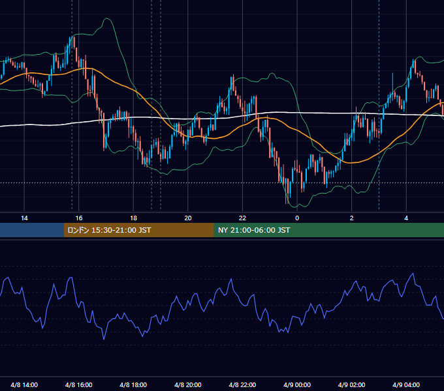
Task: Click the 4/8 14:00 date label
Action: pyautogui.click(x=24, y=384)
